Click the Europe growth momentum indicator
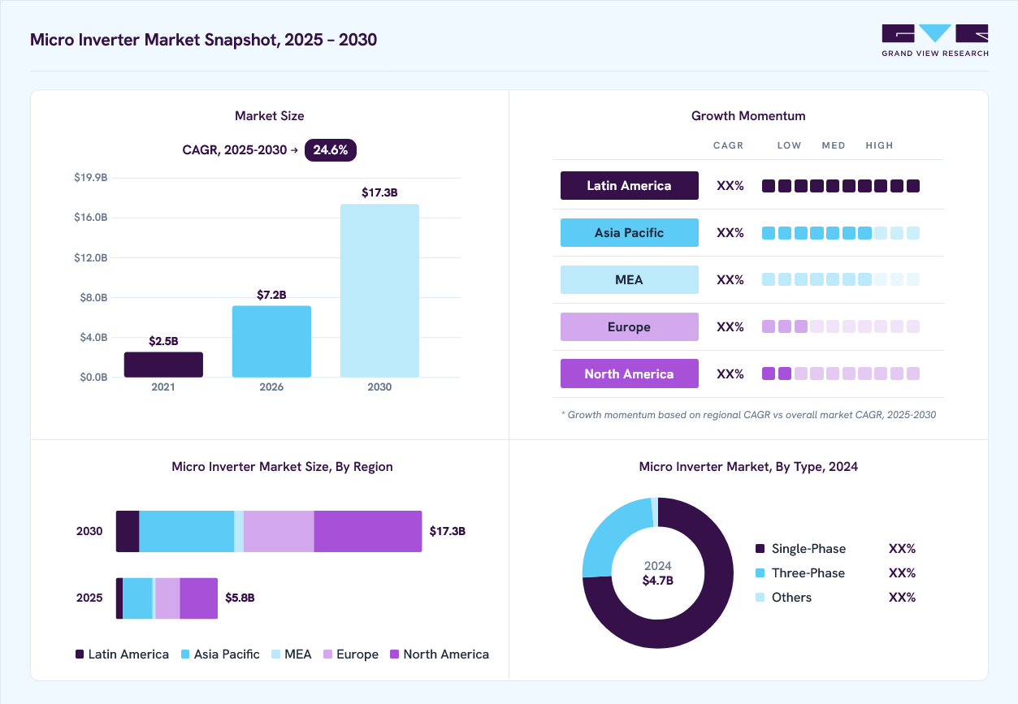1018x704 pixels. [x=841, y=326]
